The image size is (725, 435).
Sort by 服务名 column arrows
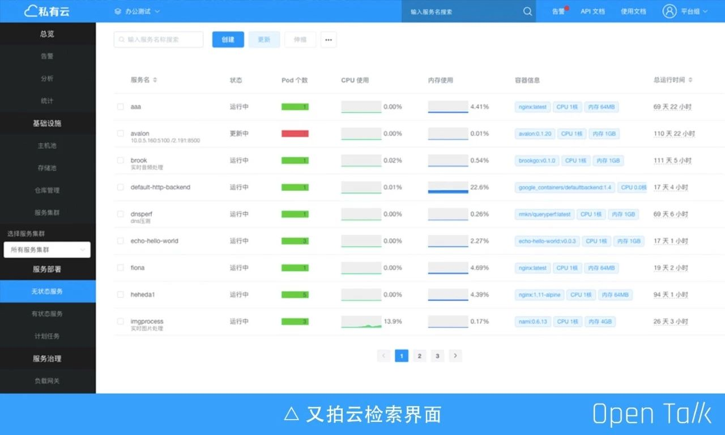[155, 80]
